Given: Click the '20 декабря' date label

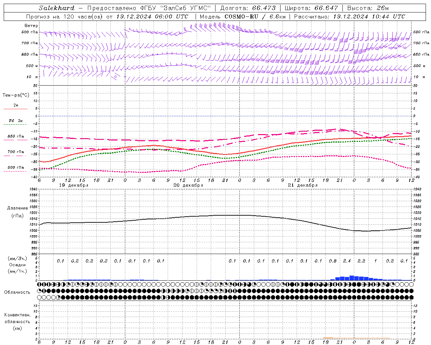Looking at the screenshot, I should coord(188,185).
